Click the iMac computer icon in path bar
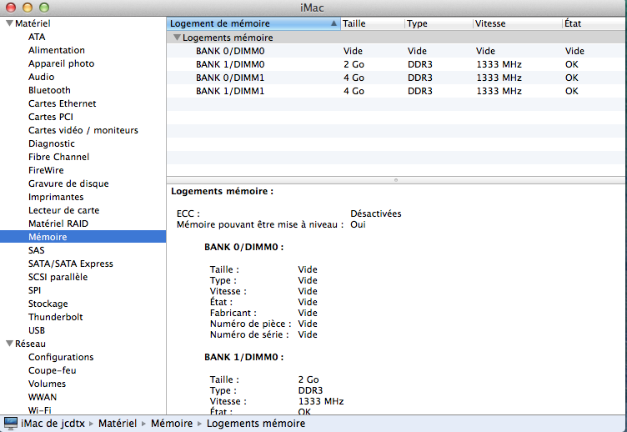This screenshot has width=627, height=432. (11, 424)
